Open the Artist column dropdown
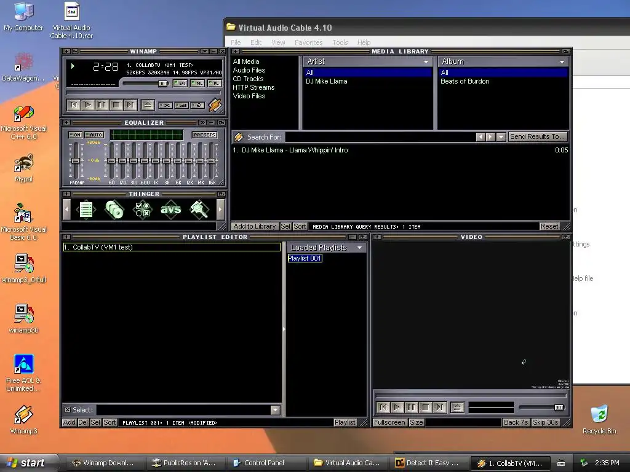The image size is (630, 472). click(x=426, y=62)
